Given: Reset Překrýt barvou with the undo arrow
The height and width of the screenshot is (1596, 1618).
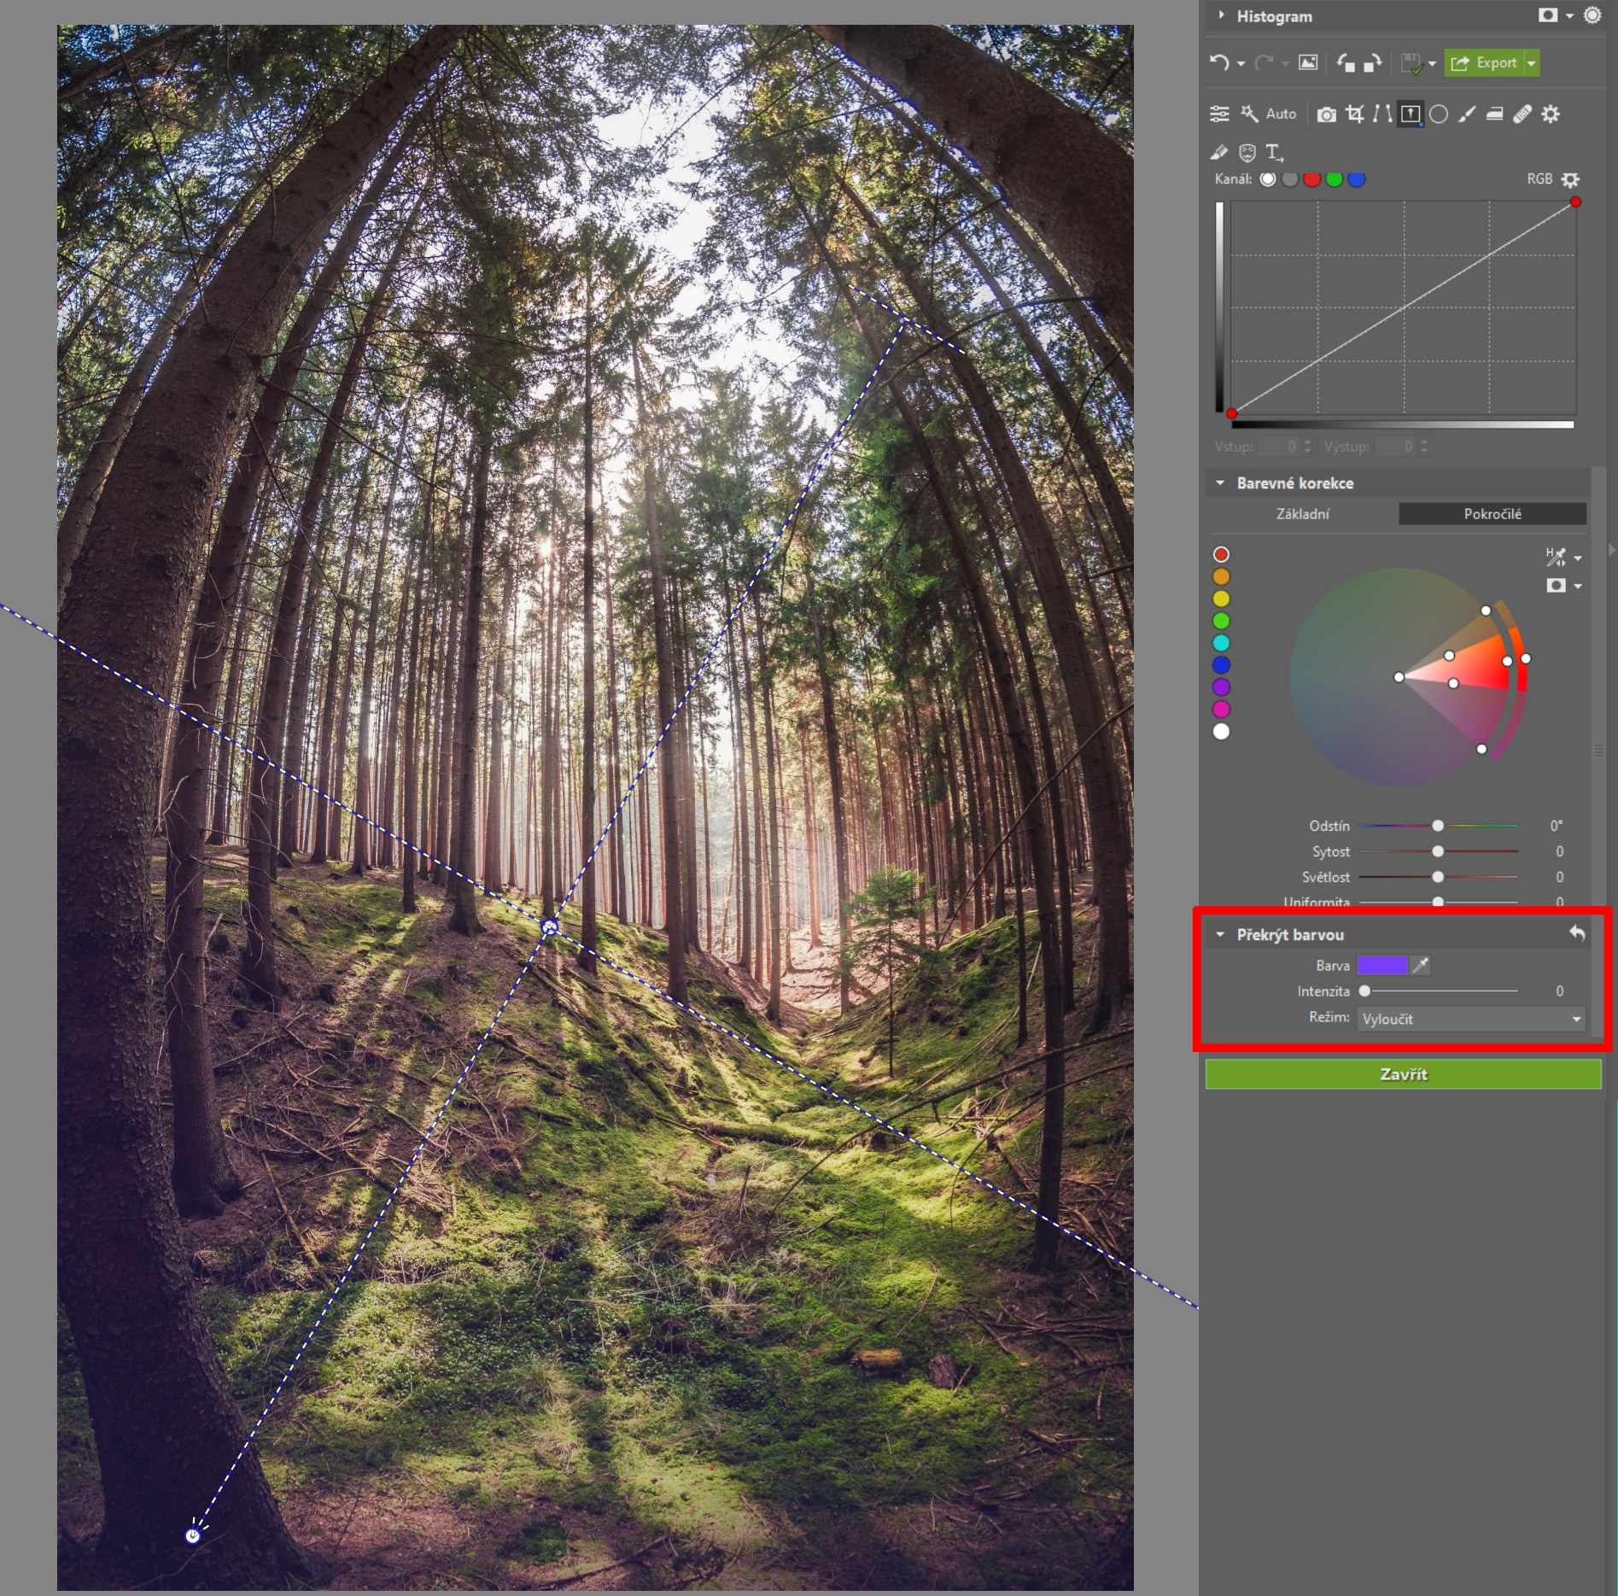Looking at the screenshot, I should [x=1577, y=933].
